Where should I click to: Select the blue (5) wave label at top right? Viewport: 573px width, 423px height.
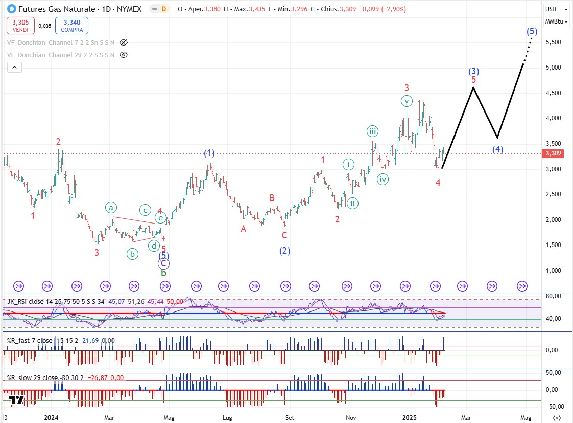(x=532, y=31)
